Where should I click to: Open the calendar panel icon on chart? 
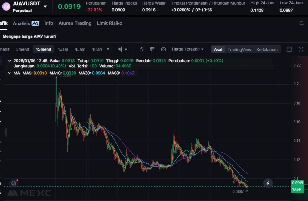14,183
